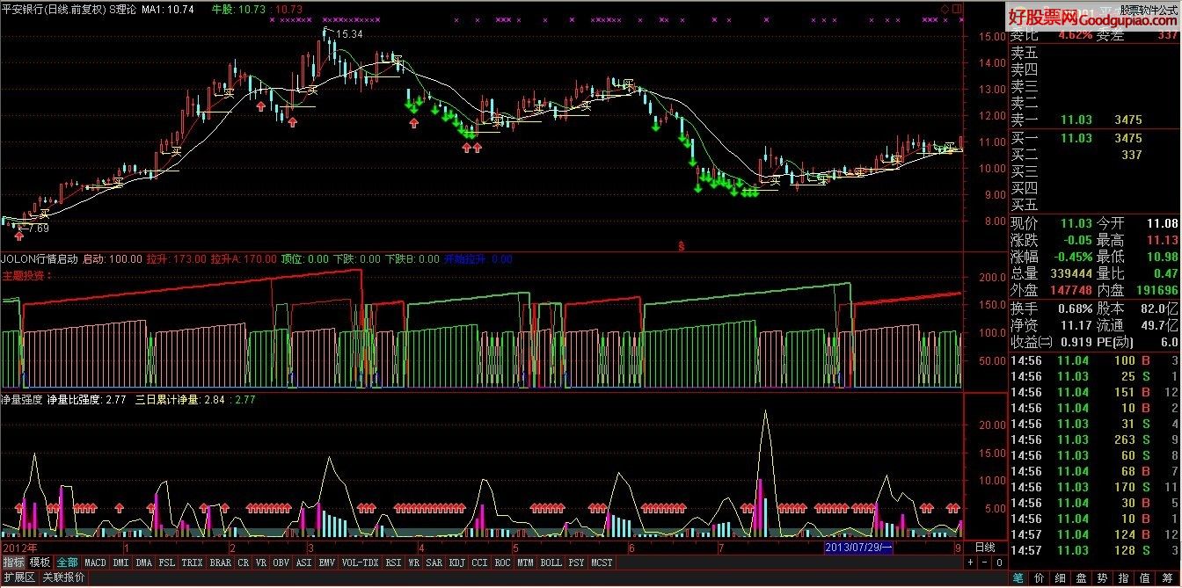Viewport: 1182px width, 588px height.
Task: Switch to the ASI indicator
Action: click(304, 562)
